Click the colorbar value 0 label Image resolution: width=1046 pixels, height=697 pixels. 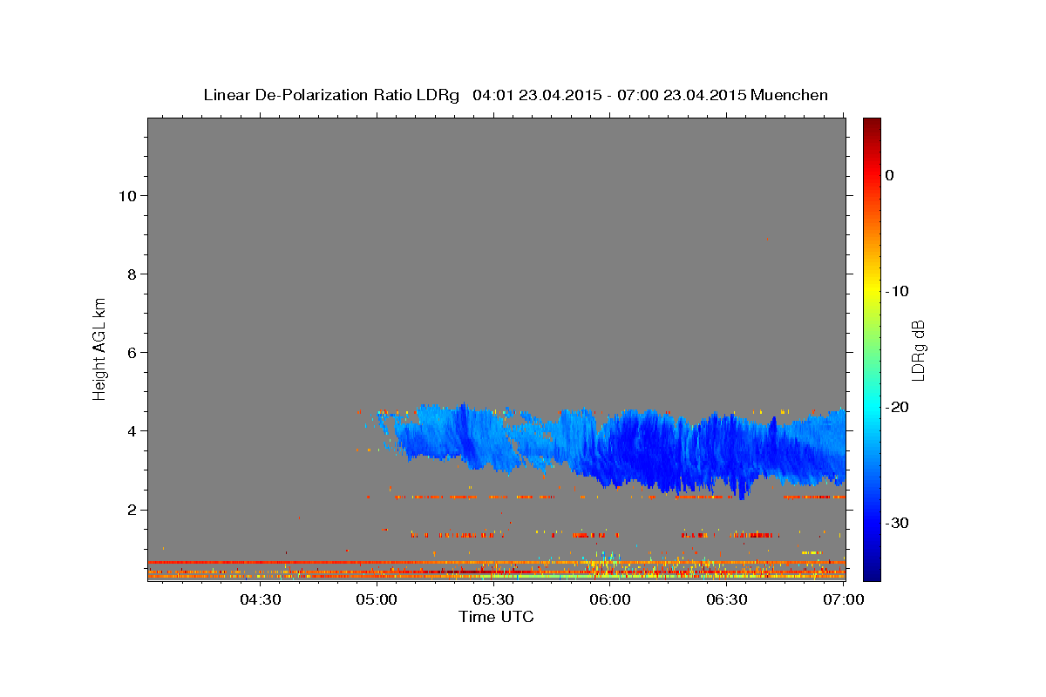(890, 175)
